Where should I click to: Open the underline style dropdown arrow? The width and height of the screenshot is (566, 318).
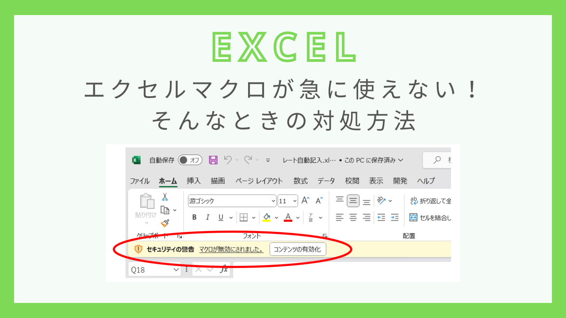230,217
